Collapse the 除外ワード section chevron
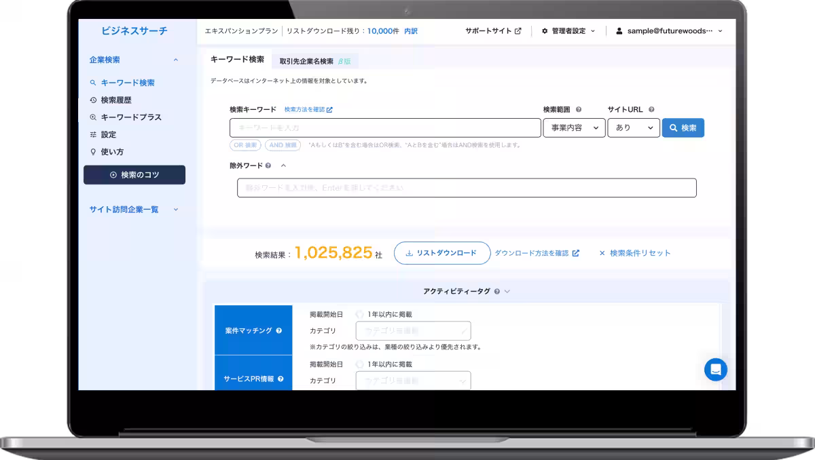The image size is (815, 460). pos(284,165)
